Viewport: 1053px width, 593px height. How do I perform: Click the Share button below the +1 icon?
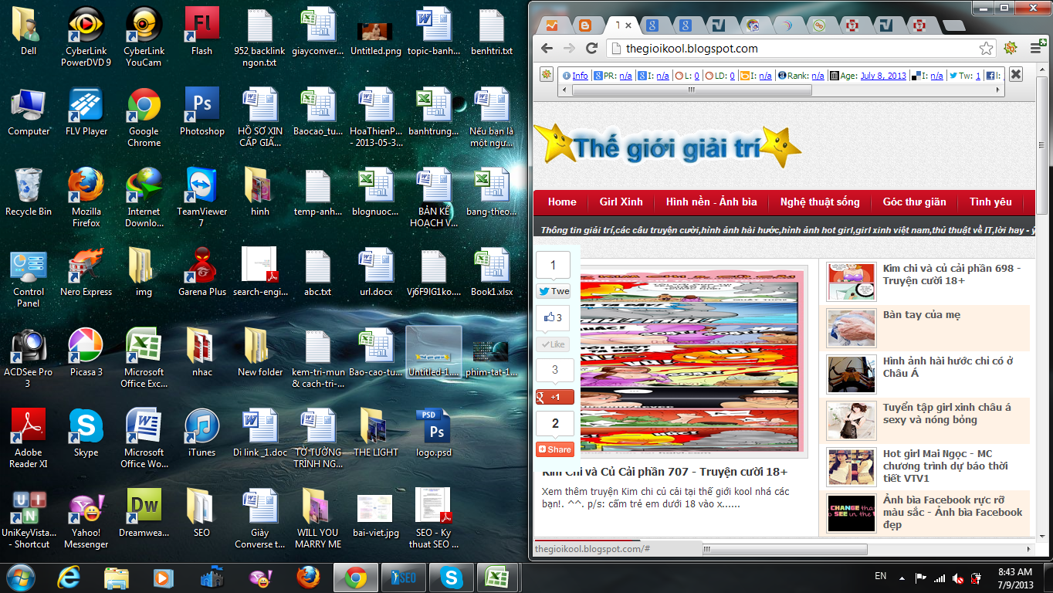(x=554, y=449)
